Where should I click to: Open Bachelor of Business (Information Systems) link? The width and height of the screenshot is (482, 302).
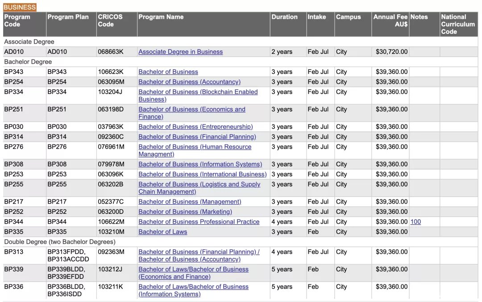[200, 164]
